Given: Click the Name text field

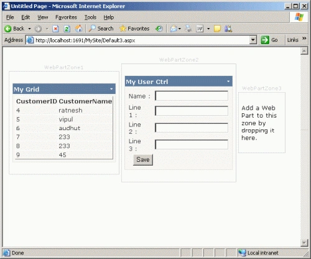Looking at the screenshot, I should [192, 96].
